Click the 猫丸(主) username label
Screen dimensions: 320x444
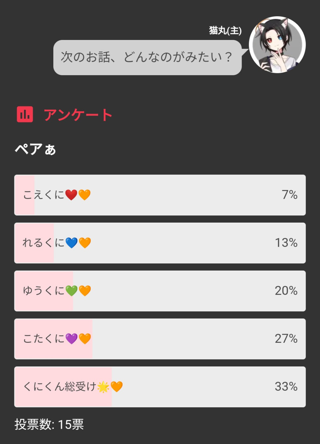click(x=225, y=31)
